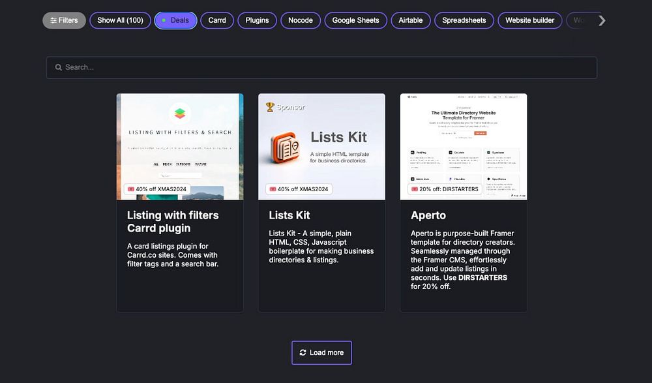Select the Website builder tag

click(x=529, y=20)
